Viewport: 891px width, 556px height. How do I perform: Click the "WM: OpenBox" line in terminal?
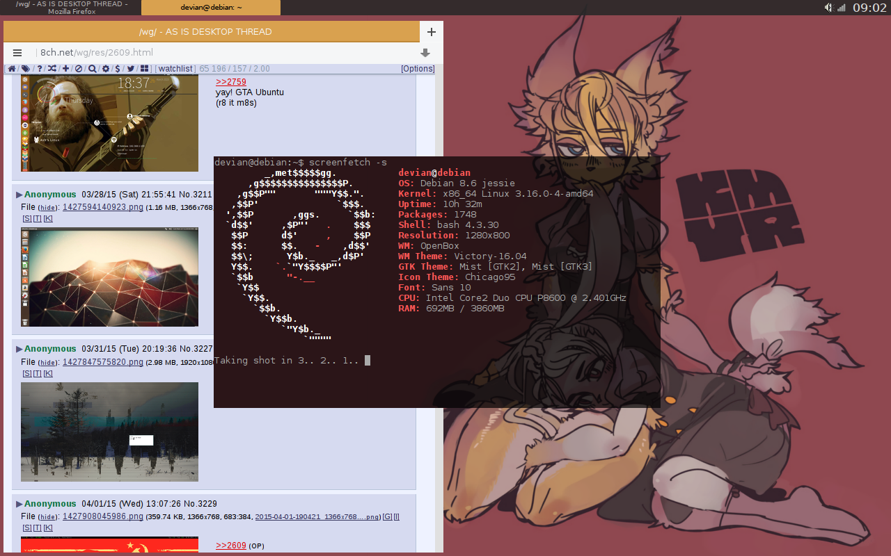429,246
